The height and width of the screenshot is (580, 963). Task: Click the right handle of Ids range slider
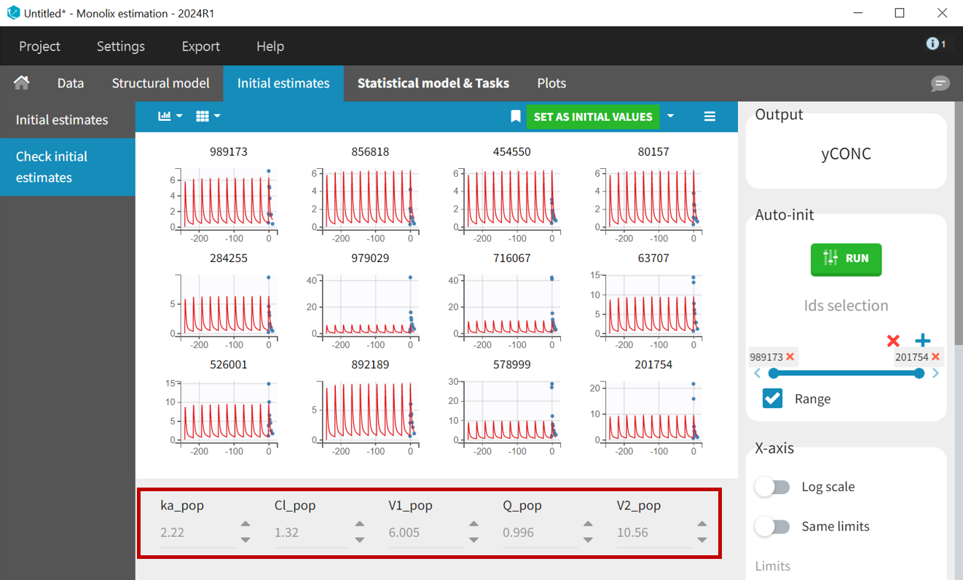point(919,373)
